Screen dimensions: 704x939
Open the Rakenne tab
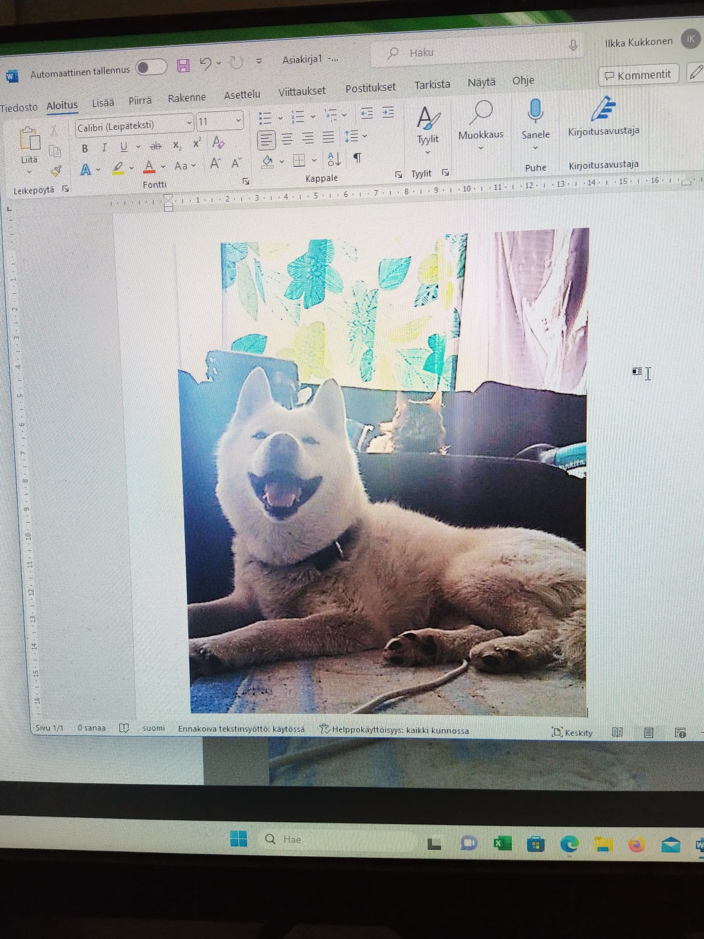(187, 98)
